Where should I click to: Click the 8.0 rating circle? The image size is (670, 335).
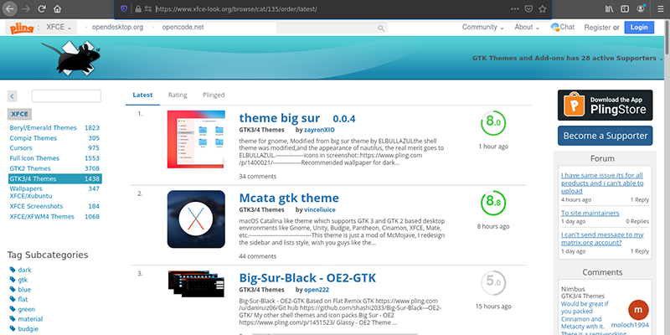pyautogui.click(x=493, y=123)
